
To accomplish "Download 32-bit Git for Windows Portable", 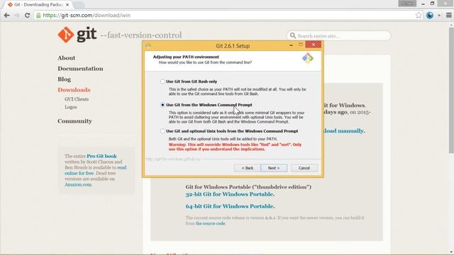I will (x=229, y=194).
